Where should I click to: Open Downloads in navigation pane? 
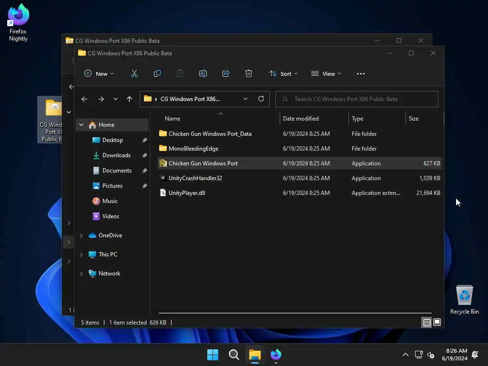[x=116, y=155]
